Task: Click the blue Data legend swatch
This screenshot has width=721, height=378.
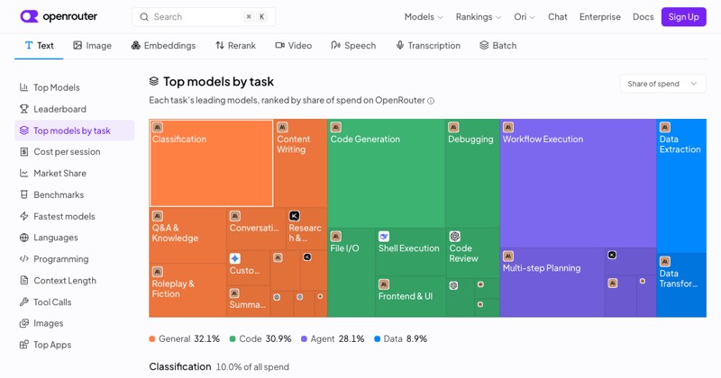Action: [377, 339]
